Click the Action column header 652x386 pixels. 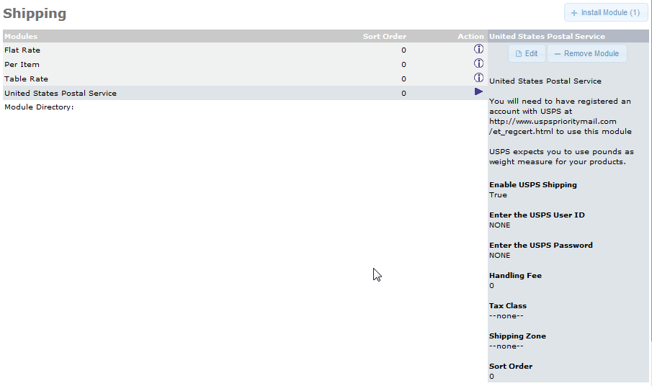470,36
